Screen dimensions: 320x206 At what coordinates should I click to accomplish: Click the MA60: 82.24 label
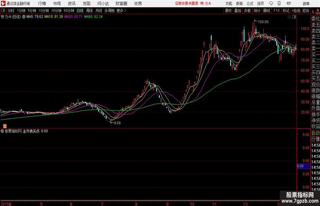point(93,17)
